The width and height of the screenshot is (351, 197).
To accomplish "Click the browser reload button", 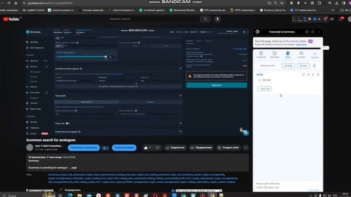I will [x=9, y=3].
